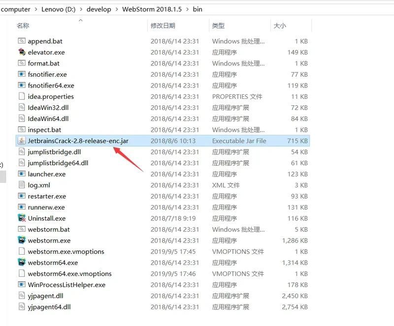Toggle sort direction arrow above 名称 column
The width and height of the screenshot is (394, 326).
tap(80, 21)
